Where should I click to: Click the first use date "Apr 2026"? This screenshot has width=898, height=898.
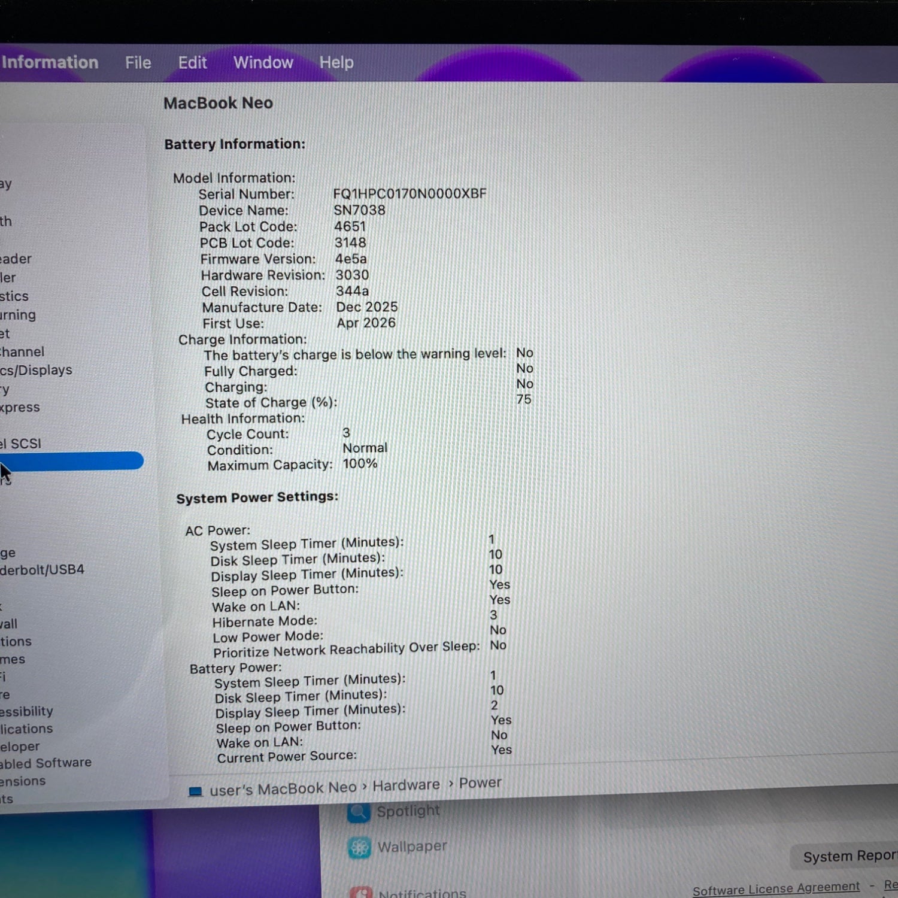pos(366,323)
